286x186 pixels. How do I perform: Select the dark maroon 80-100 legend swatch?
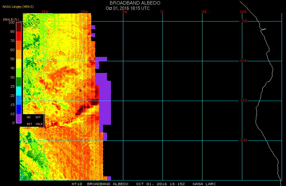(x=19, y=27)
